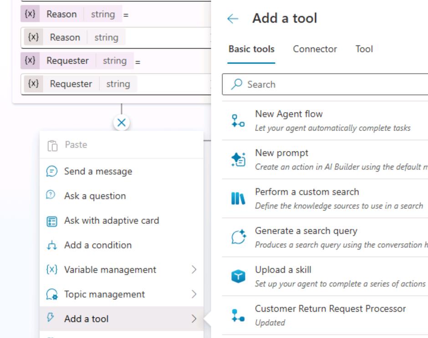The width and height of the screenshot is (428, 338).
Task: Click the 'string' type label in the Reason input box
Action: click(106, 37)
